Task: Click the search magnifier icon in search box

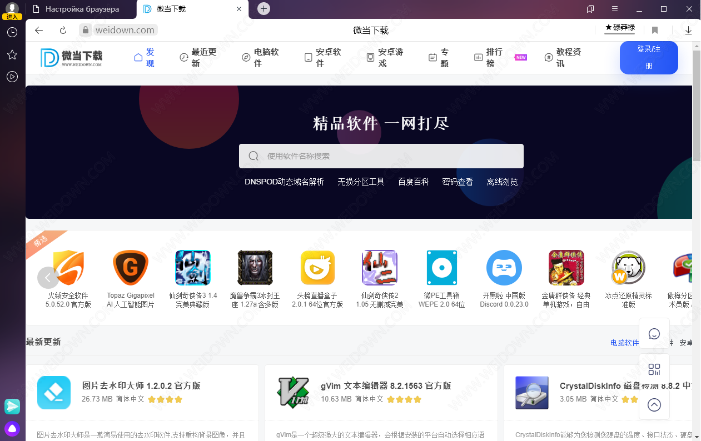Action: [253, 156]
